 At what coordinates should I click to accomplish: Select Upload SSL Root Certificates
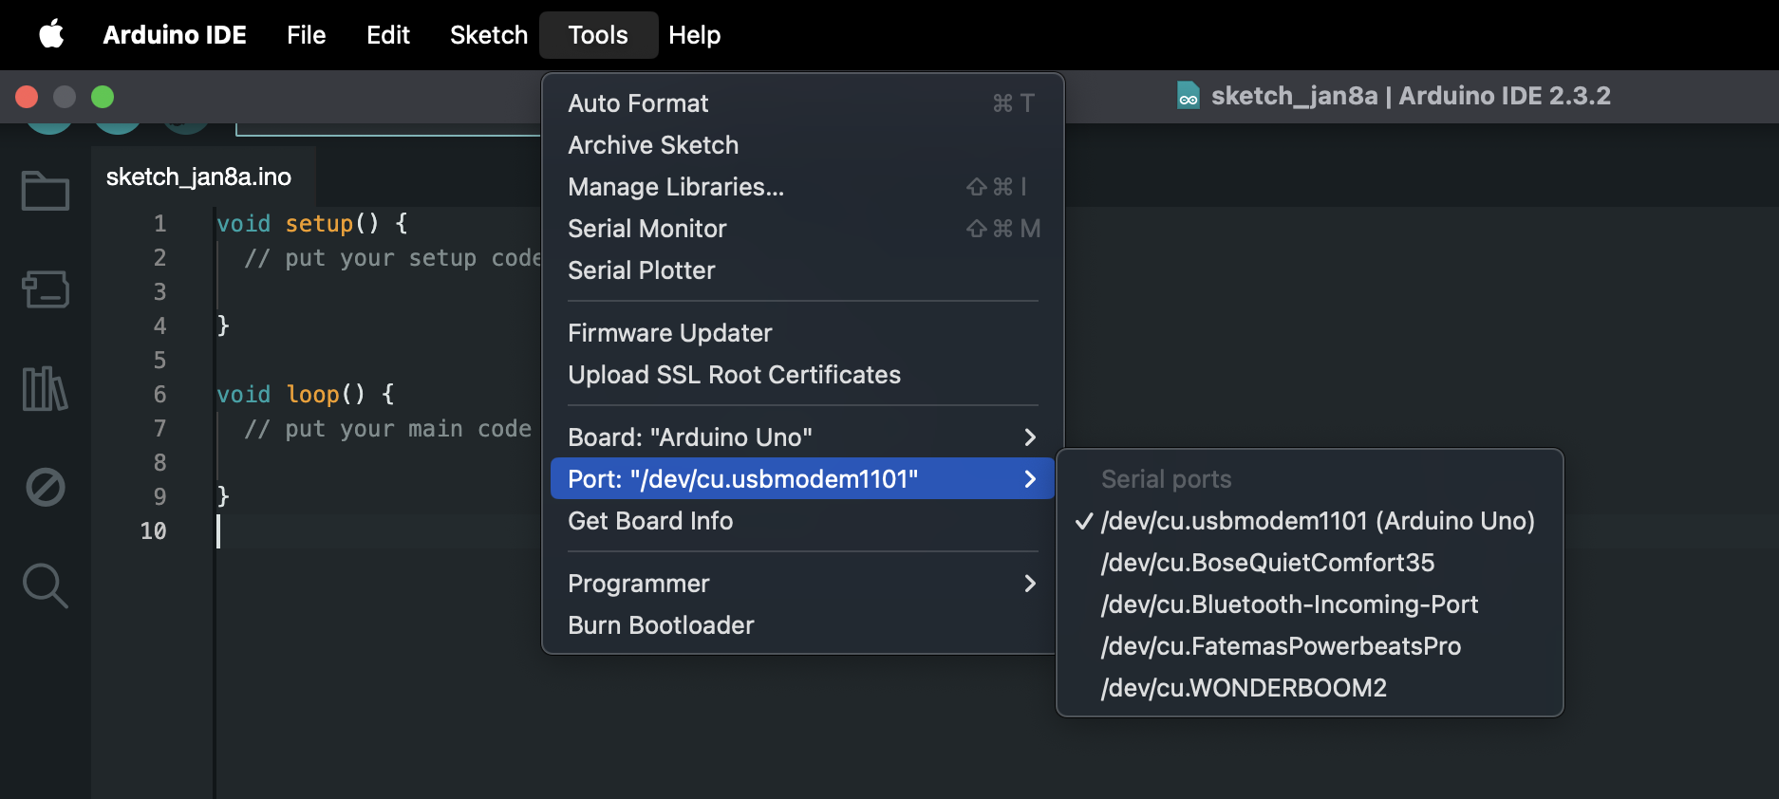click(x=803, y=375)
